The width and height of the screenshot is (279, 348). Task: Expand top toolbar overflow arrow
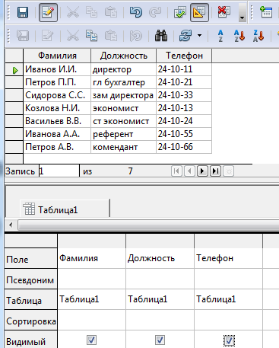[242, 12]
